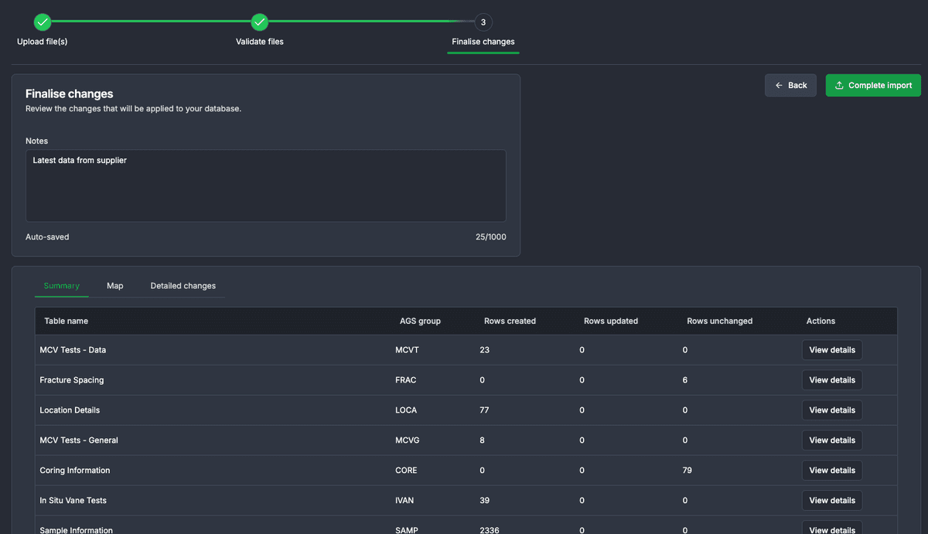928x534 pixels.
Task: Focus the Notes text area
Action: (265, 185)
